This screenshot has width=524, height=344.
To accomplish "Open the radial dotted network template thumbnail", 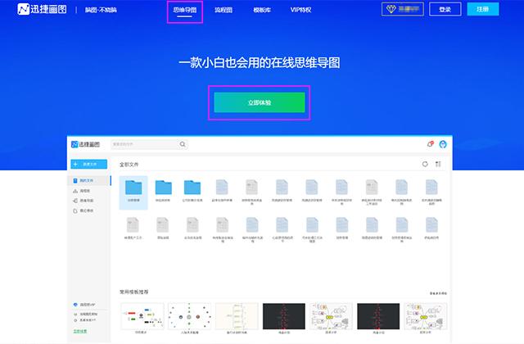I will click(x=189, y=316).
